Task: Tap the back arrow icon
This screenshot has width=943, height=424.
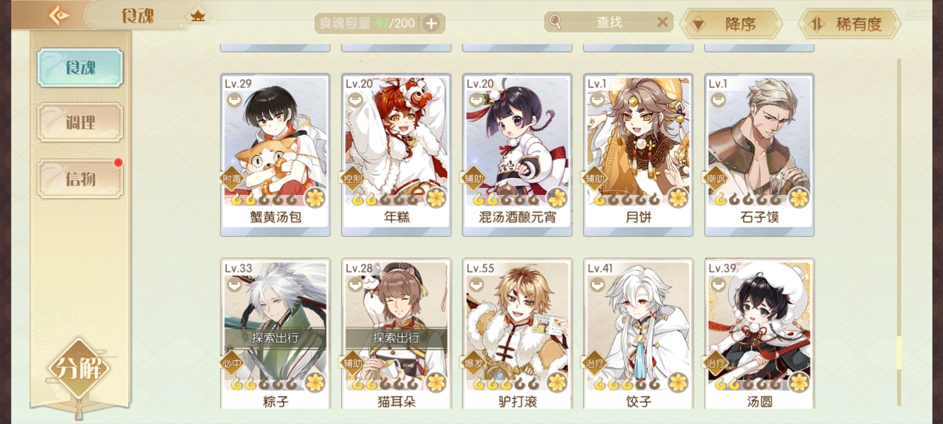Action: pyautogui.click(x=59, y=16)
